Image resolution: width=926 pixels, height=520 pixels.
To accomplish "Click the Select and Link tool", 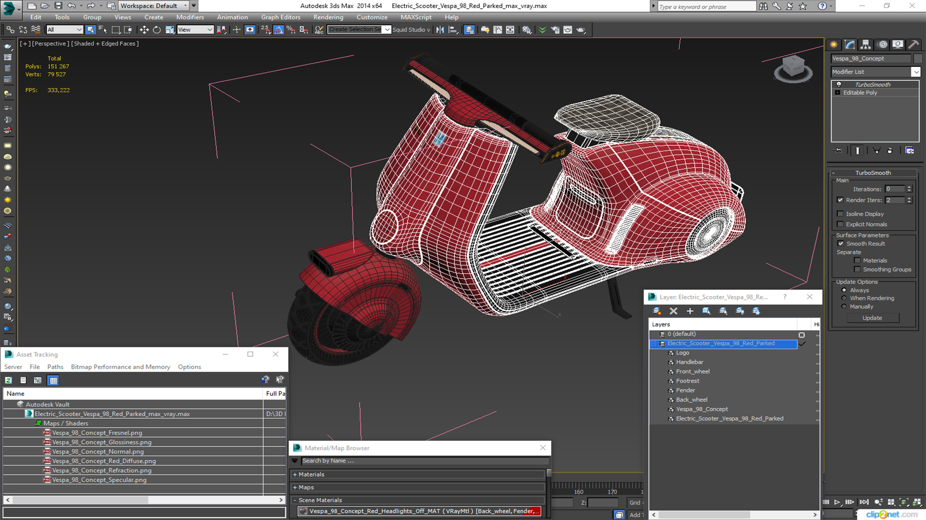I will (x=10, y=30).
